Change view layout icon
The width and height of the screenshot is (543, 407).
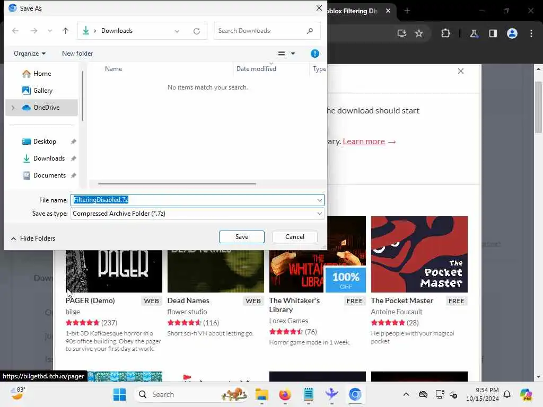pos(282,54)
